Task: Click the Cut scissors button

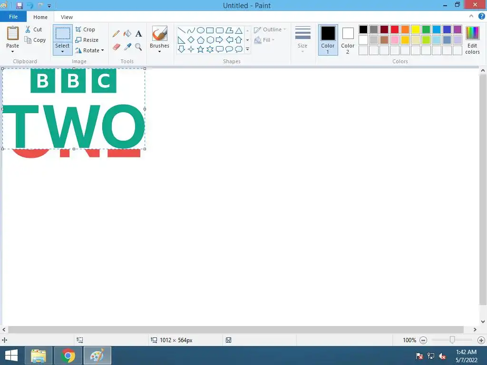Action: 34,29
